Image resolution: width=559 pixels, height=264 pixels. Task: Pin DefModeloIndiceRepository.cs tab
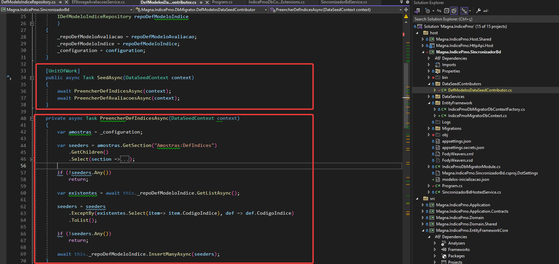point(60,2)
